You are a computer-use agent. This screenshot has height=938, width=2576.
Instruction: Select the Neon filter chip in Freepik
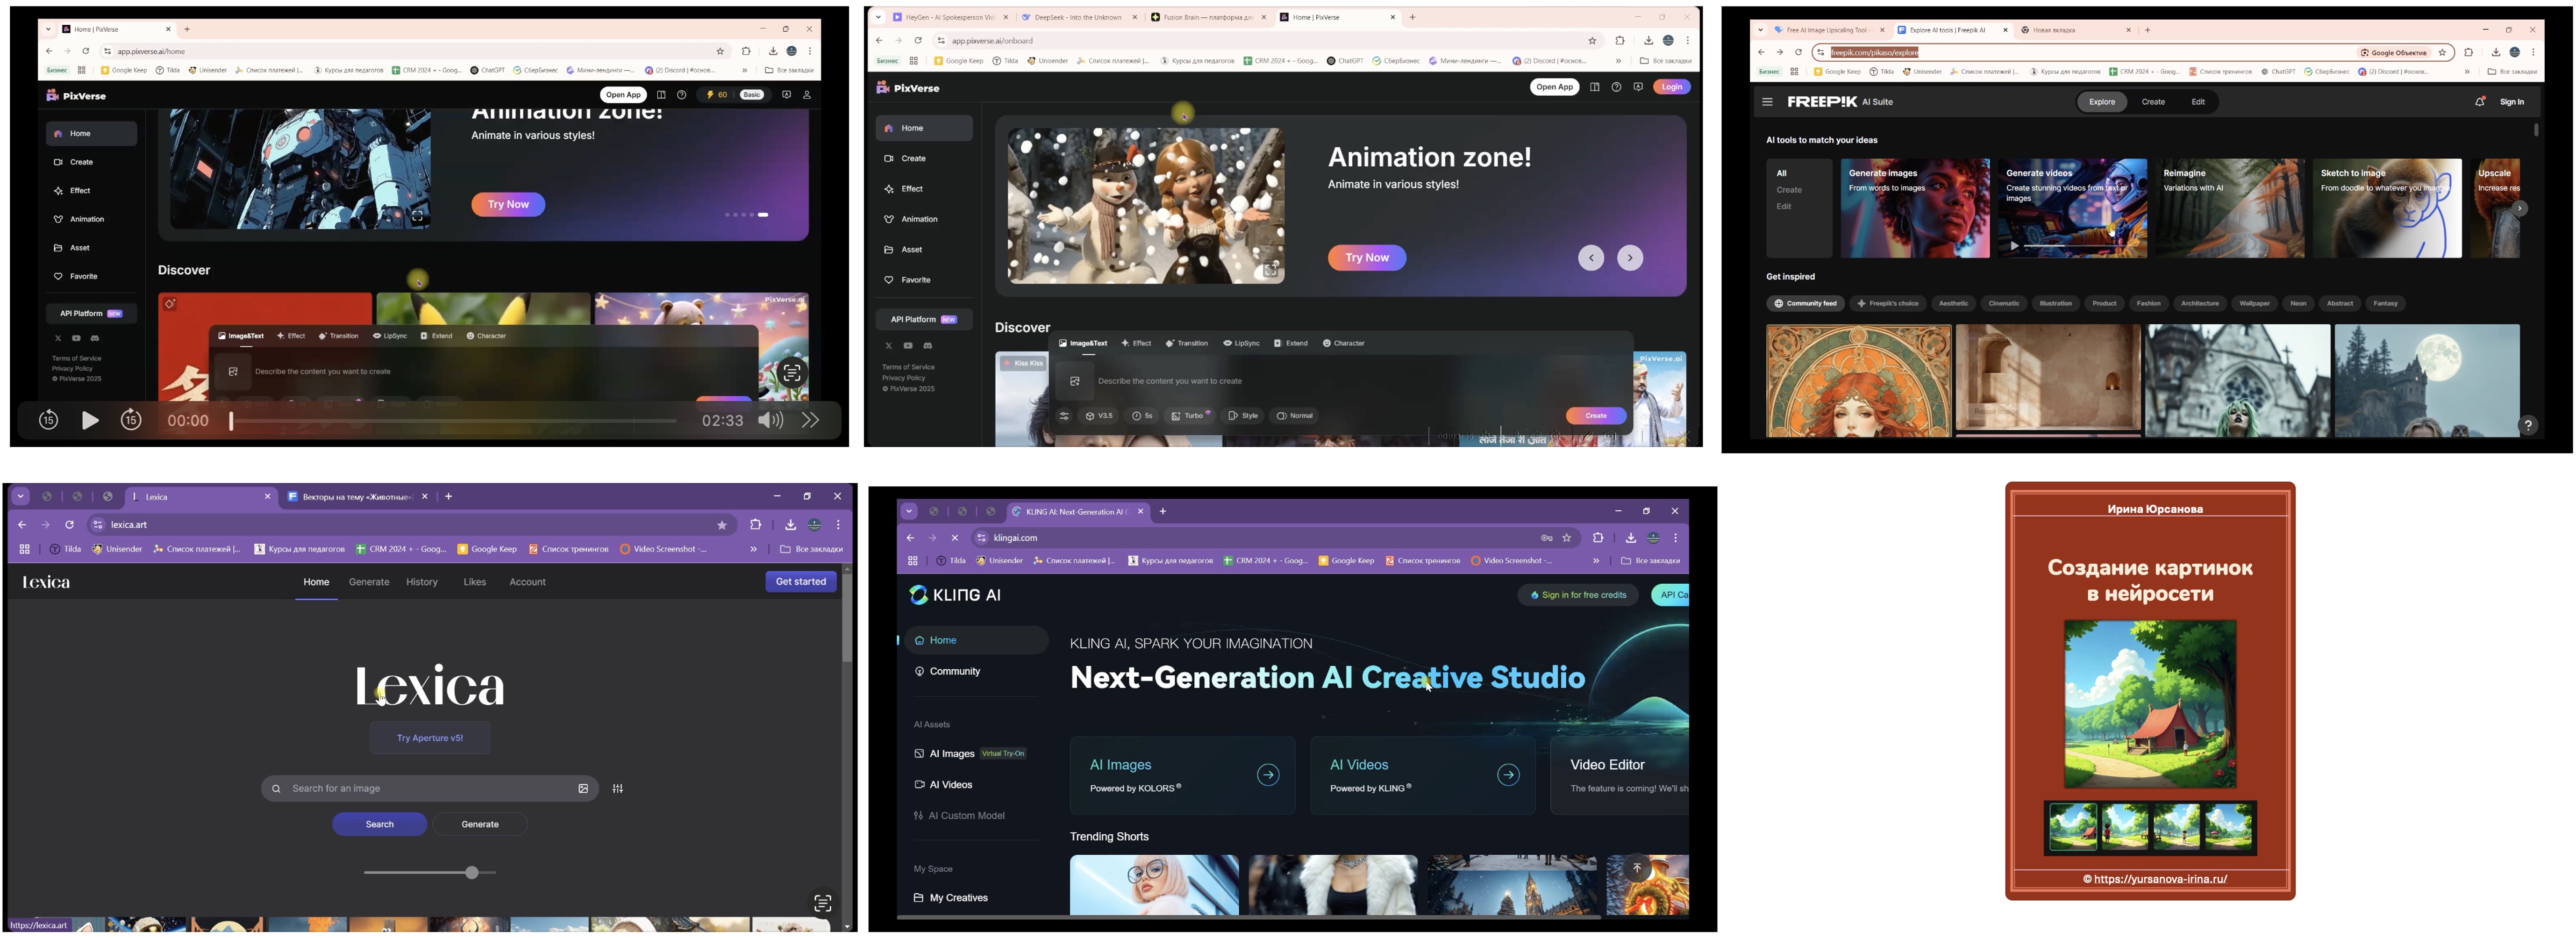click(2298, 304)
